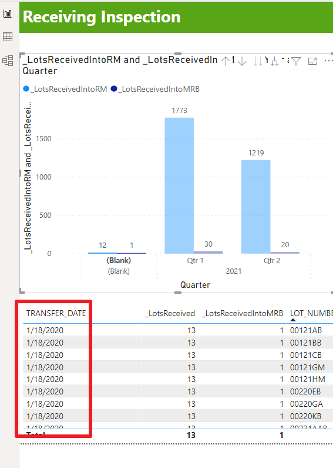The image size is (333, 468).
Task: Switch to the Data table view
Action: [x=8, y=37]
